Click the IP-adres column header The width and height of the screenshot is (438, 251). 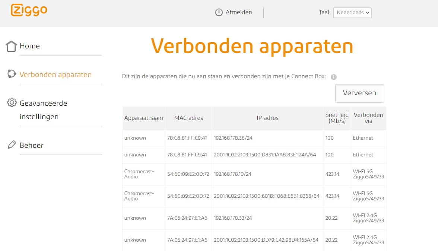pyautogui.click(x=267, y=118)
